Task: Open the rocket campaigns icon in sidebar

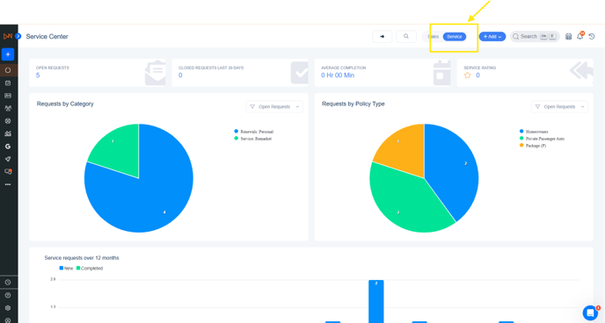Action: click(8, 159)
